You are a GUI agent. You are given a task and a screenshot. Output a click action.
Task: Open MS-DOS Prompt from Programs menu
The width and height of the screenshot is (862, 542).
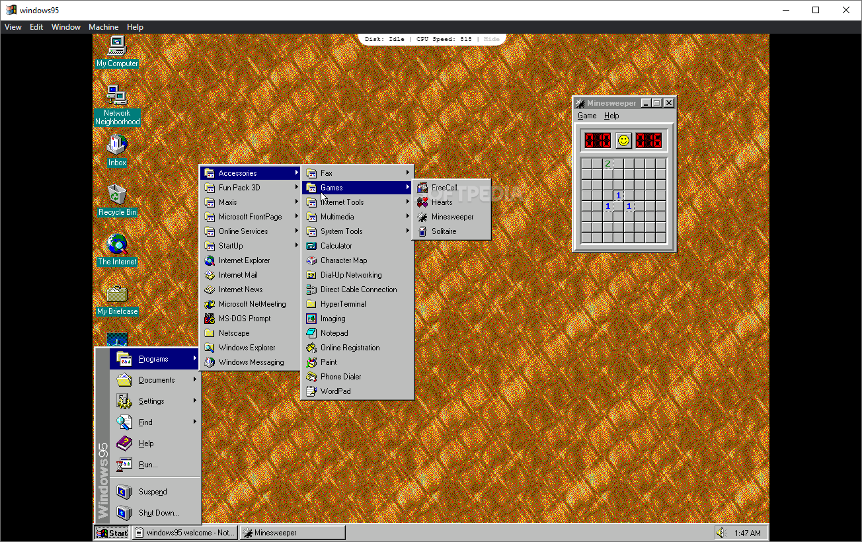click(x=251, y=319)
